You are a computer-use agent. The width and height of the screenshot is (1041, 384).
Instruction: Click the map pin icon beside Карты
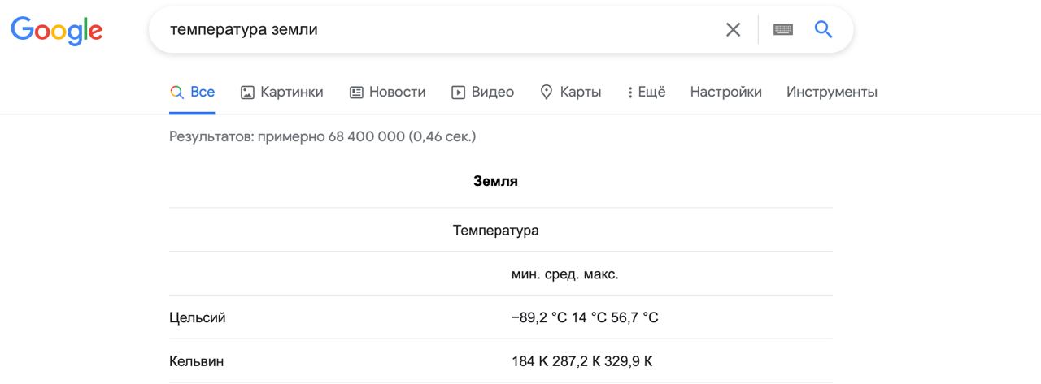tap(547, 93)
